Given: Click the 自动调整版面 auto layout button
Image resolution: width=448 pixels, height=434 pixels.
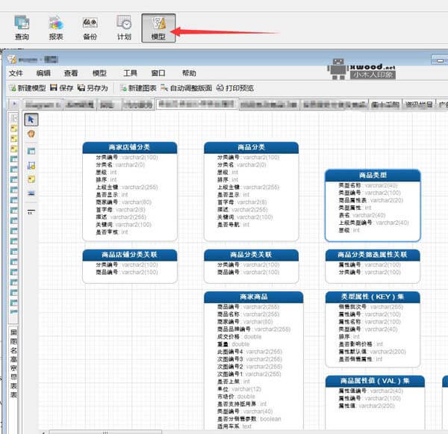Looking at the screenshot, I should point(186,88).
